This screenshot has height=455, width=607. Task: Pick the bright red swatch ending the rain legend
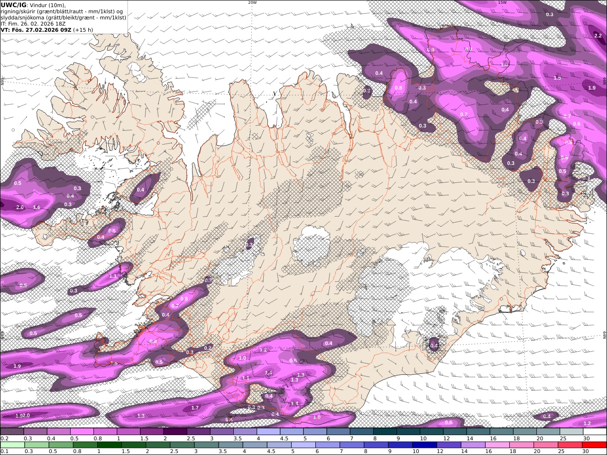594,445
